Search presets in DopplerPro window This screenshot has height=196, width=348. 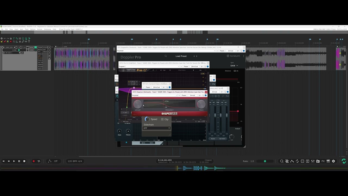pos(166,56)
